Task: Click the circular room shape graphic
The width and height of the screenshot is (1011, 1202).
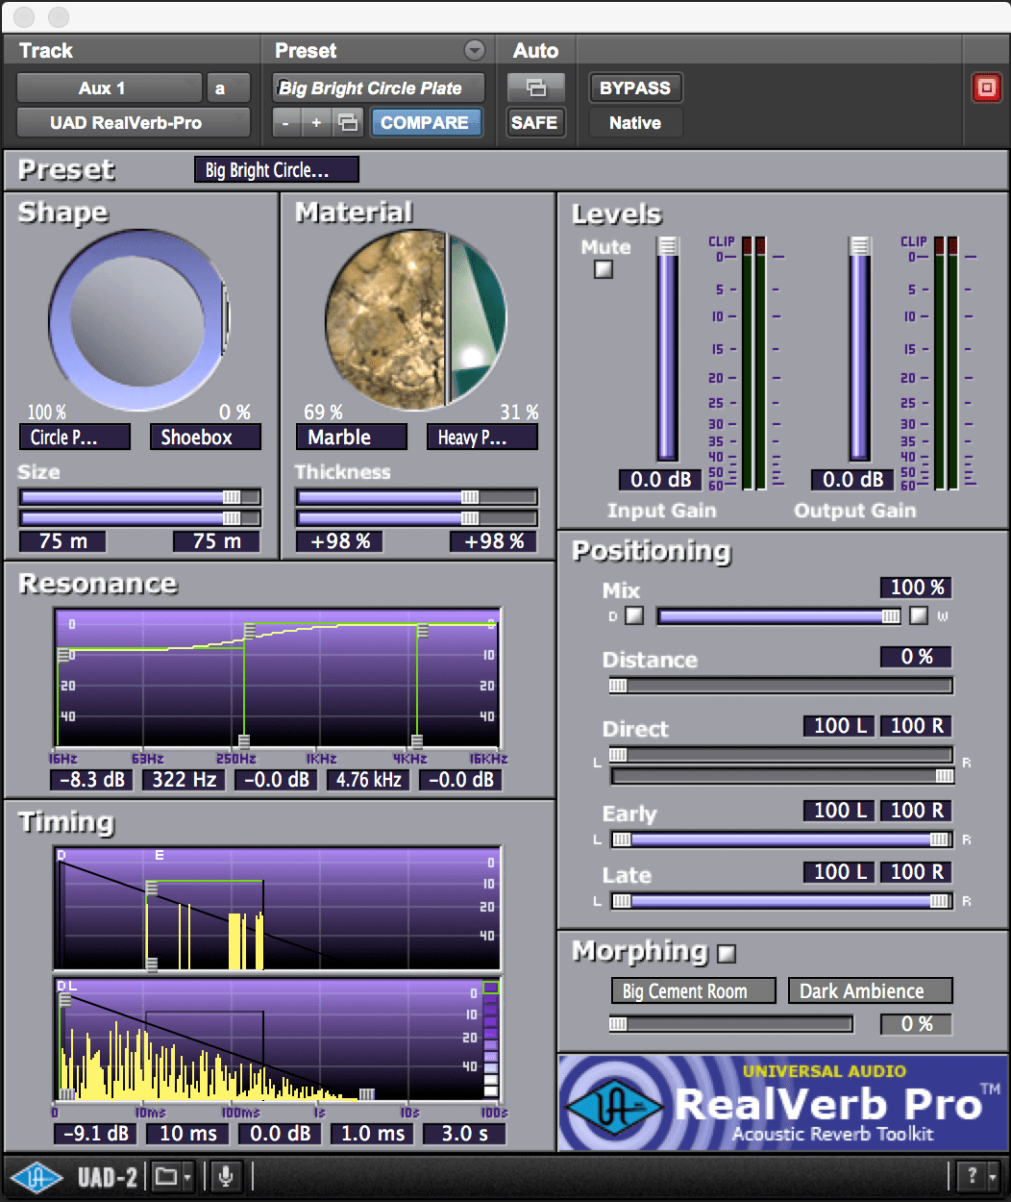Action: pyautogui.click(x=138, y=318)
